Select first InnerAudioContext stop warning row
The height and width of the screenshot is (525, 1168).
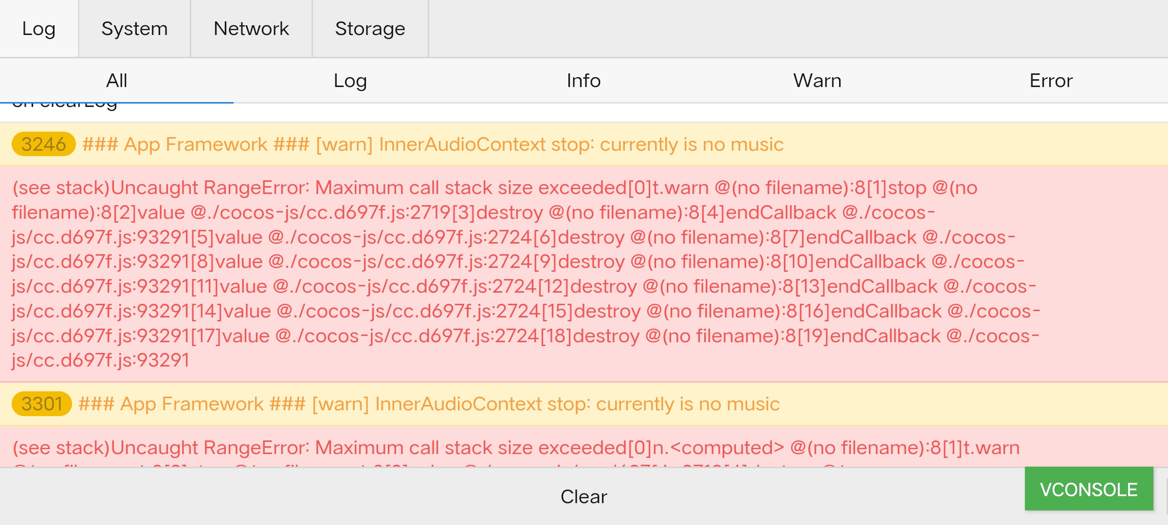tap(433, 144)
